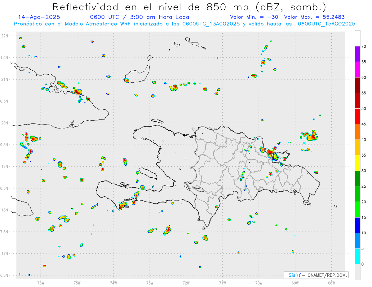Click the date '14-Ago-2025'
Screen dimensions: 372x287
pyautogui.click(x=39, y=17)
